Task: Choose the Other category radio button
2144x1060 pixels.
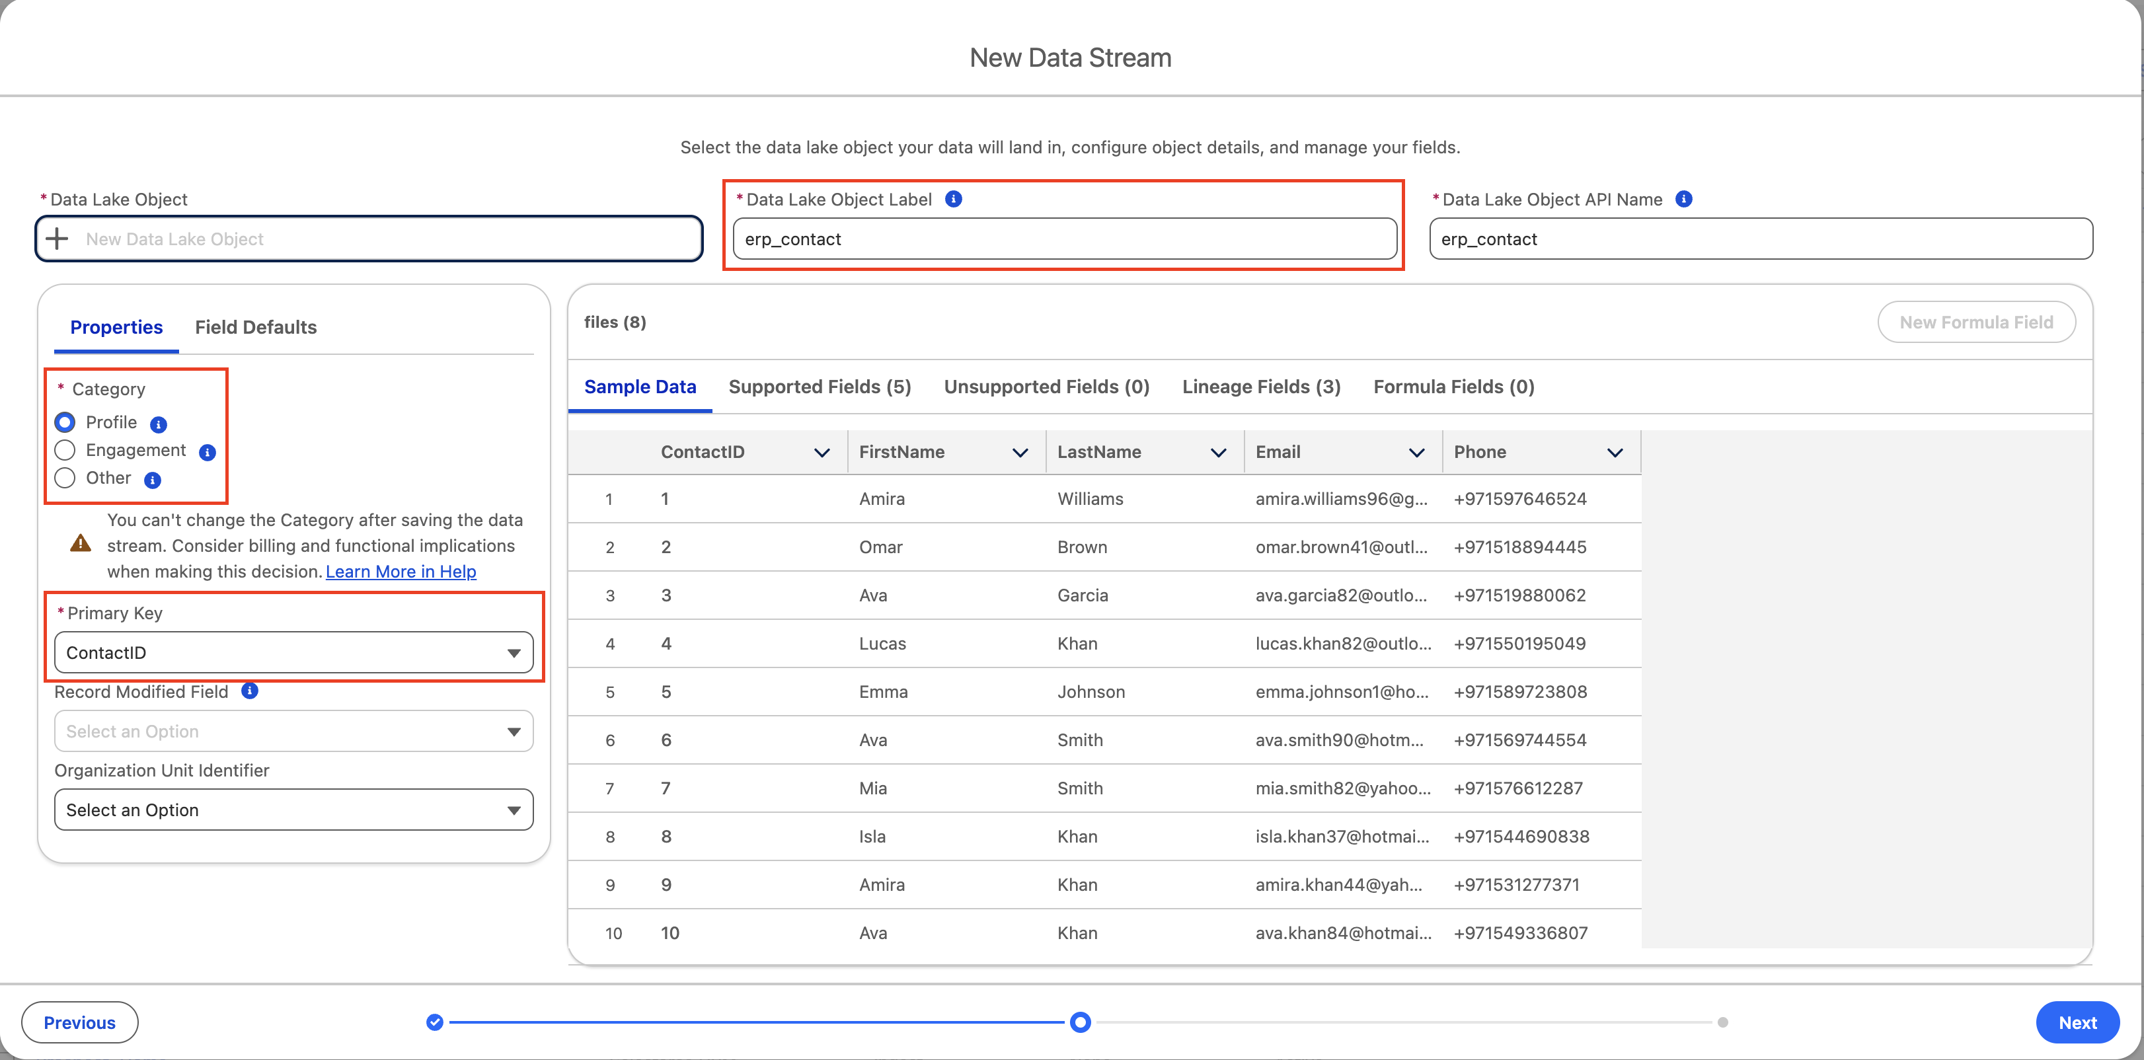Action: click(65, 478)
